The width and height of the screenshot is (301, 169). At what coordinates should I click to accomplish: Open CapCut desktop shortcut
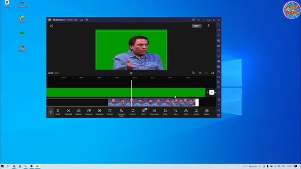click(7, 3)
